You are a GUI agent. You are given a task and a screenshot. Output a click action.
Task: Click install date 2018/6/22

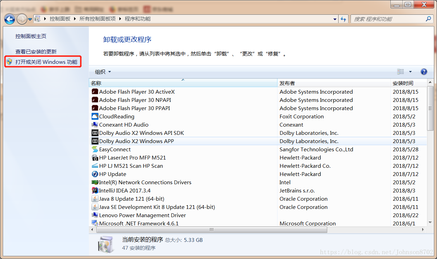tap(406, 215)
